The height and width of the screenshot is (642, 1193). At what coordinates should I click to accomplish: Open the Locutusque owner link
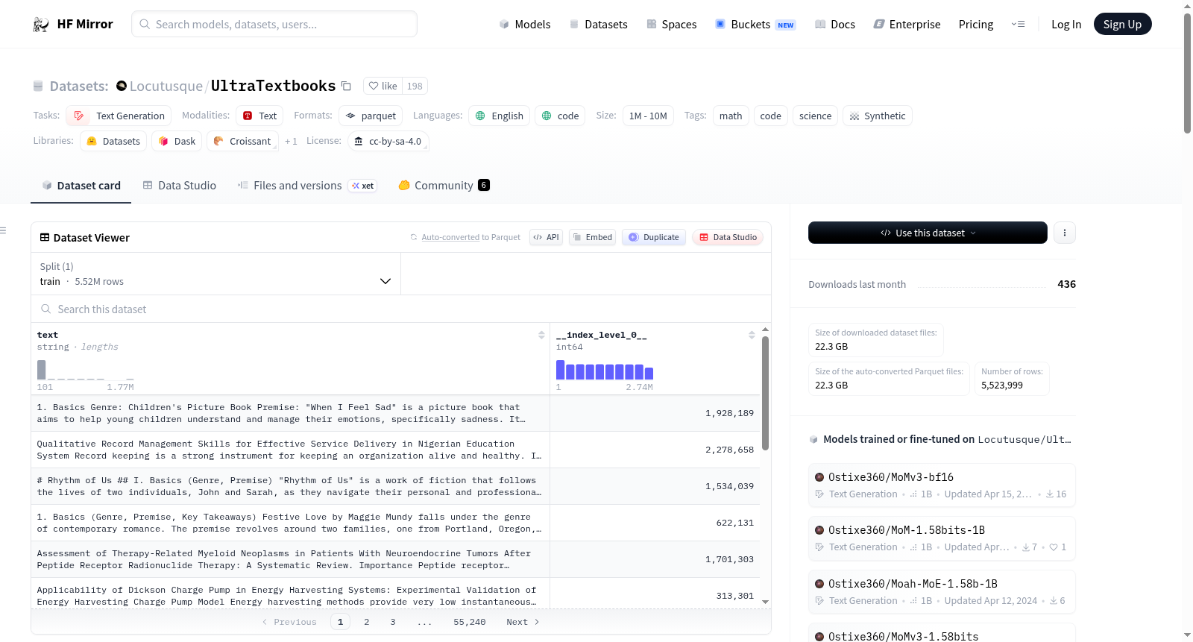166,86
